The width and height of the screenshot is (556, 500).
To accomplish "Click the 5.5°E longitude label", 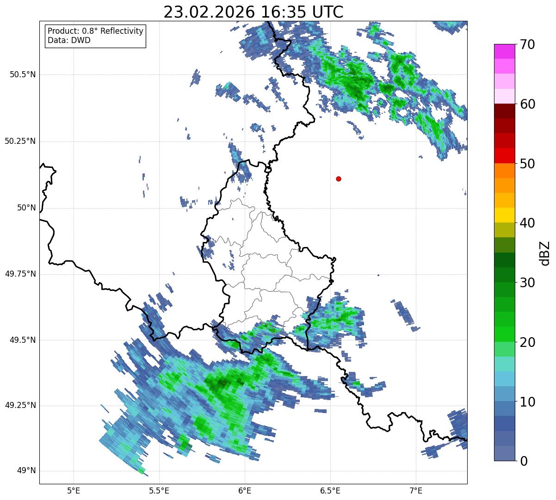I will tap(159, 490).
